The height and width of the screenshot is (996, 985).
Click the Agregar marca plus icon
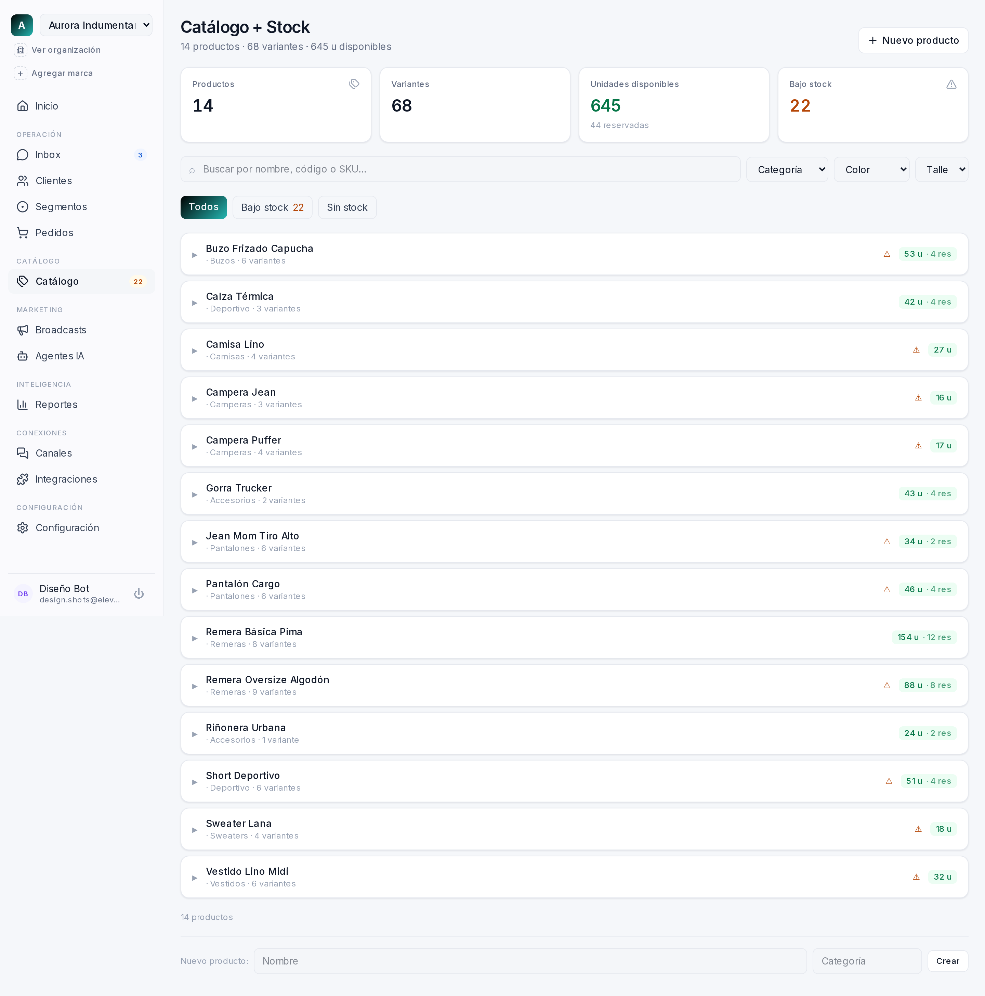[21, 74]
